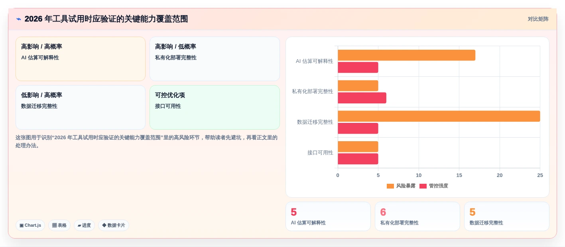The width and height of the screenshot is (565, 247).
Task: Select the 高影响 / 高概率 quadrant card
Action: [81, 59]
